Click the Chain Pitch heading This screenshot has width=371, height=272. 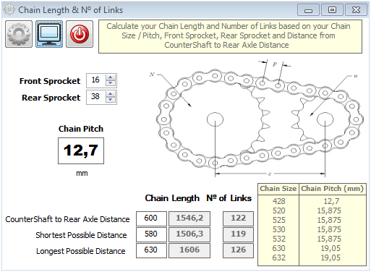[81, 129]
